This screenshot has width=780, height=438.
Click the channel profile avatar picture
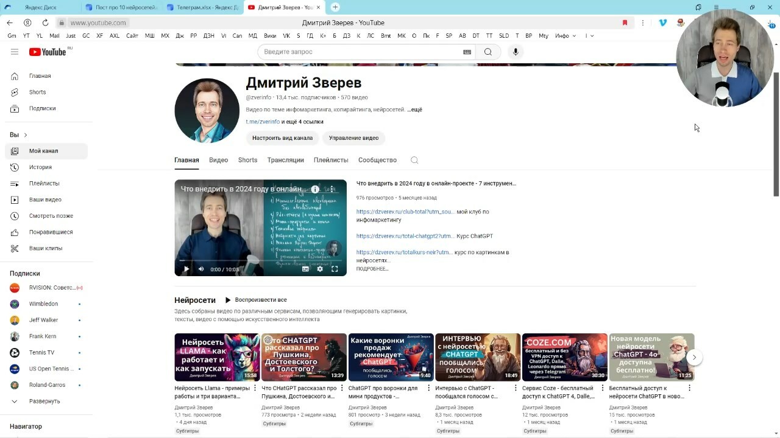tap(207, 111)
